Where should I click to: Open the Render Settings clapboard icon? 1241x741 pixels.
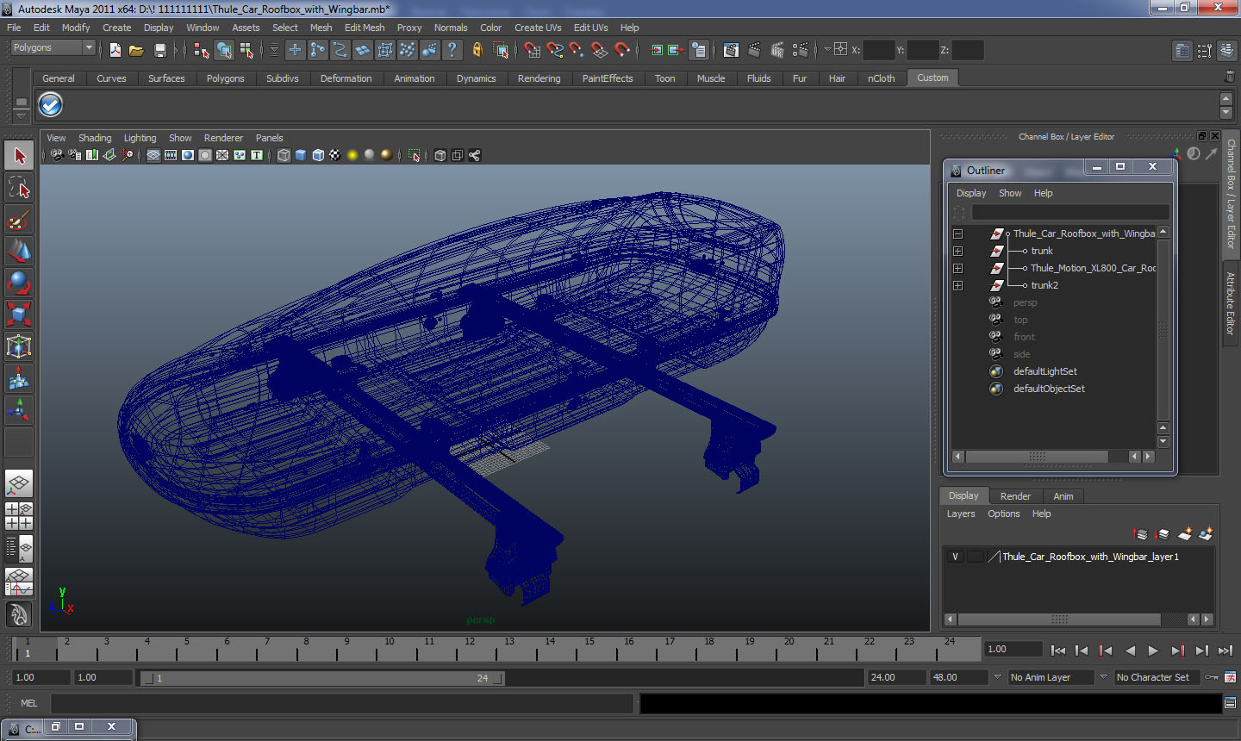tap(801, 50)
